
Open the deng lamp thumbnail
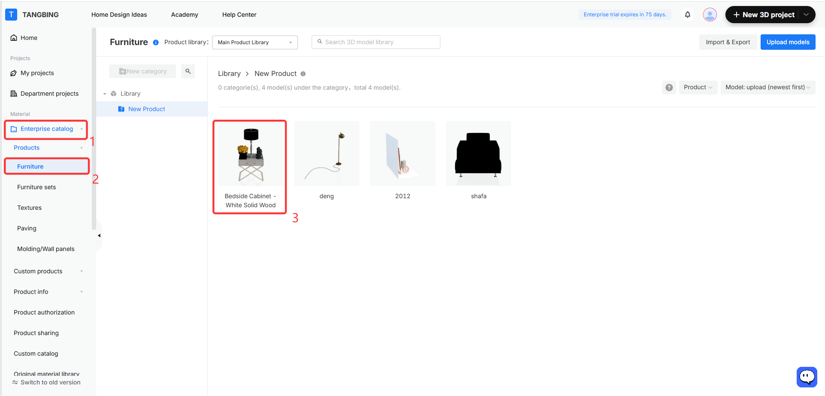327,154
